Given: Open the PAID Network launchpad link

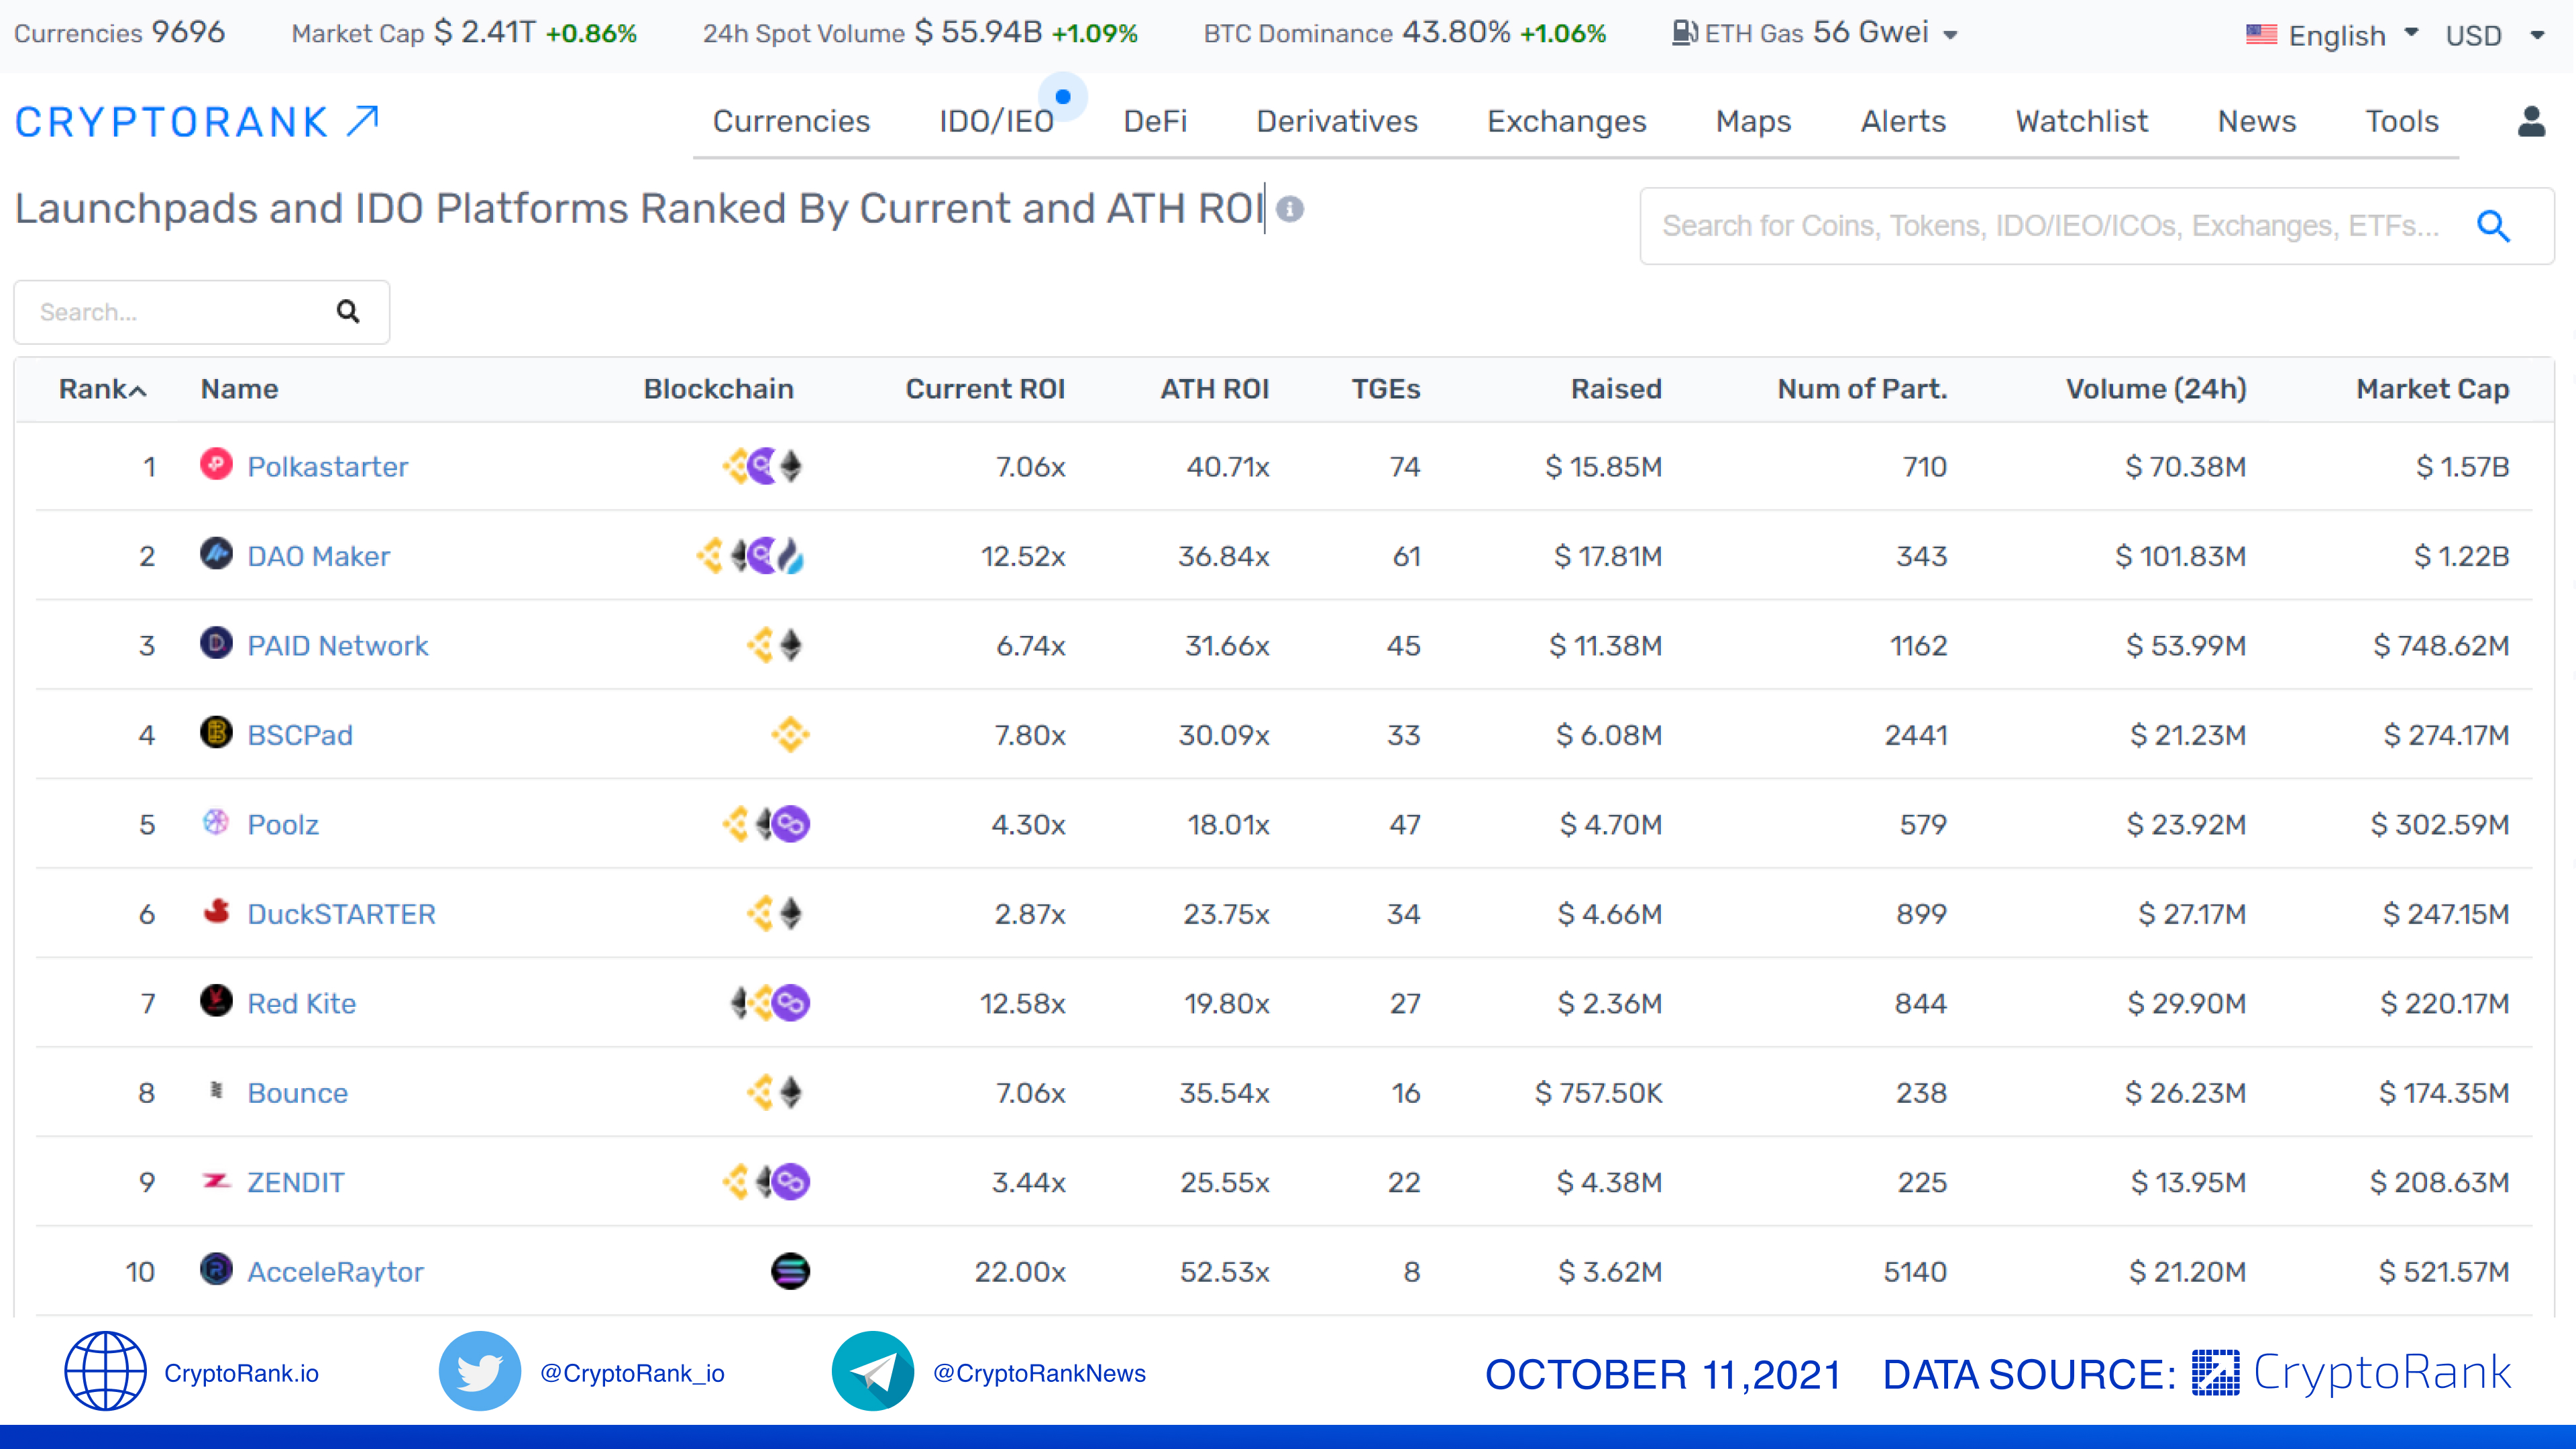Looking at the screenshot, I should coord(337,646).
